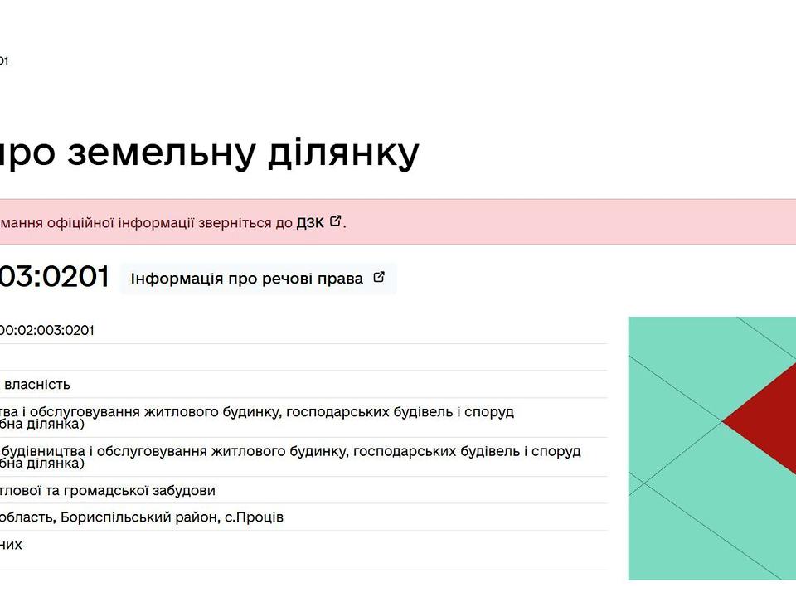Open Інформація про речові права
796x597 pixels.
[246, 279]
